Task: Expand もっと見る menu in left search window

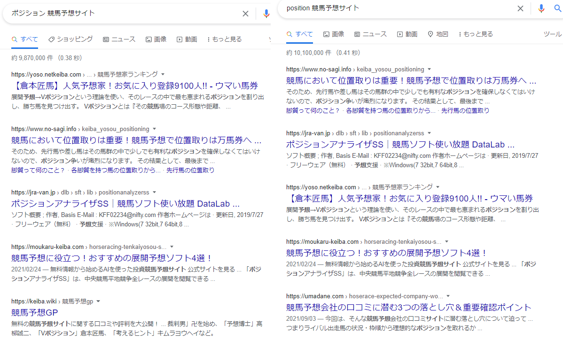Action: point(225,39)
